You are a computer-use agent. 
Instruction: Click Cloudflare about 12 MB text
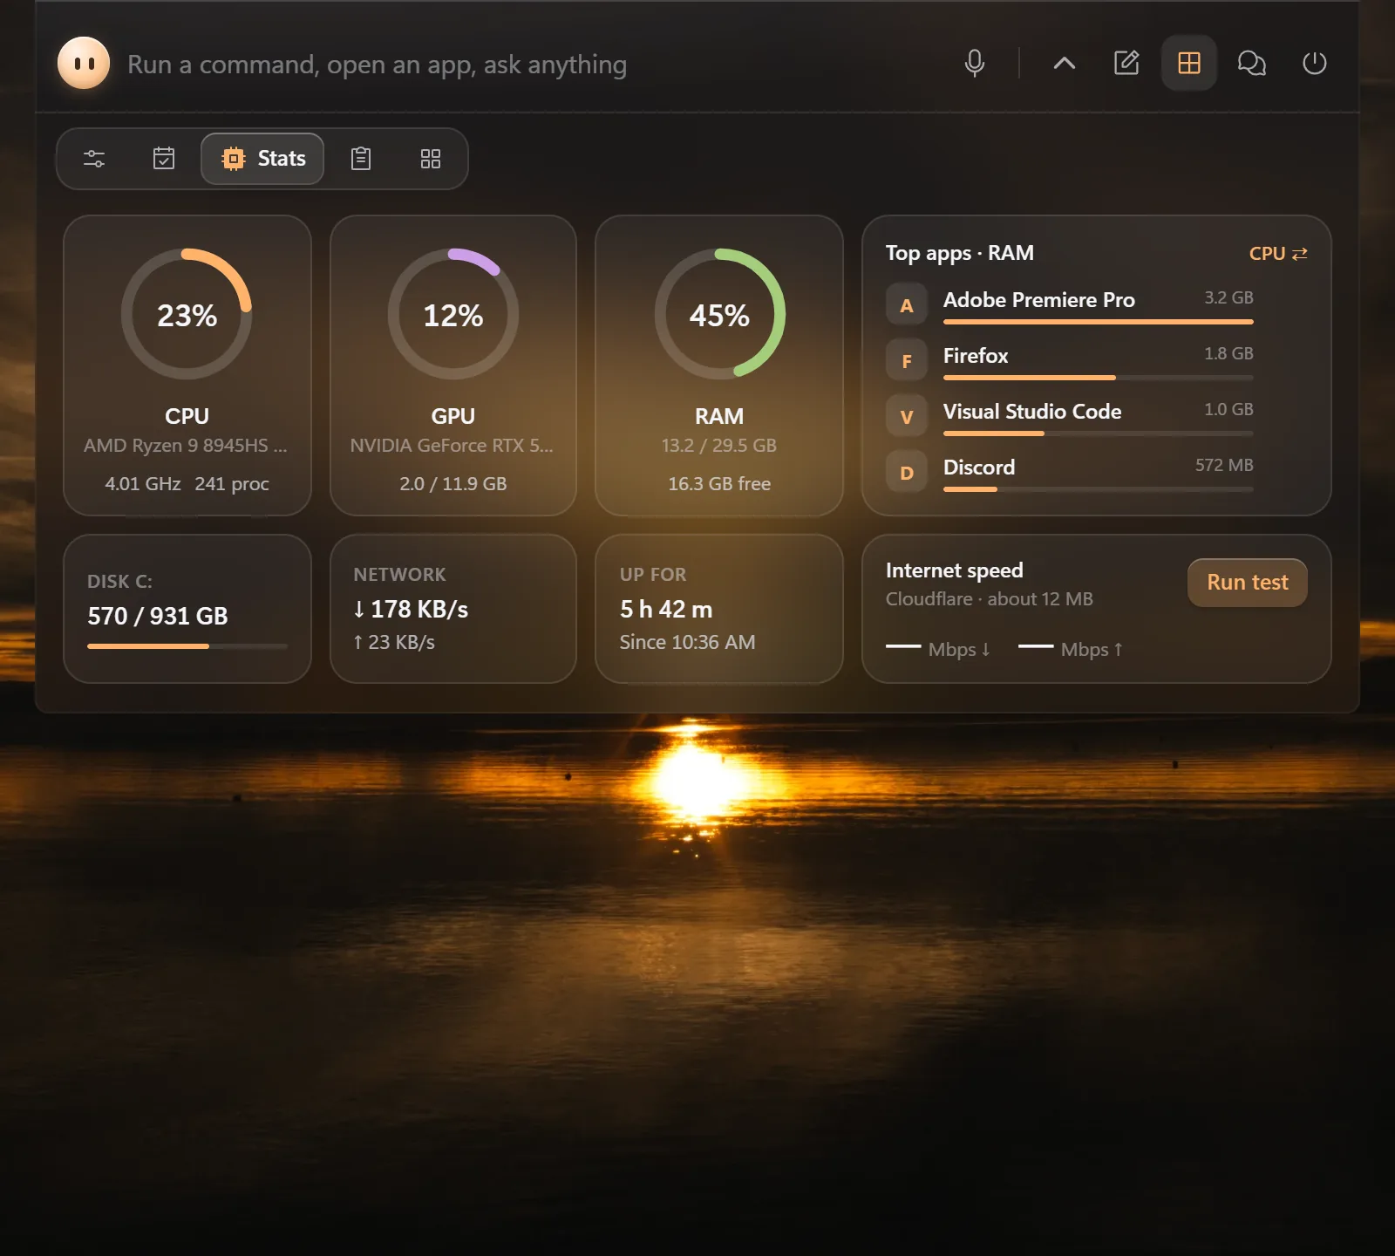pos(990,599)
